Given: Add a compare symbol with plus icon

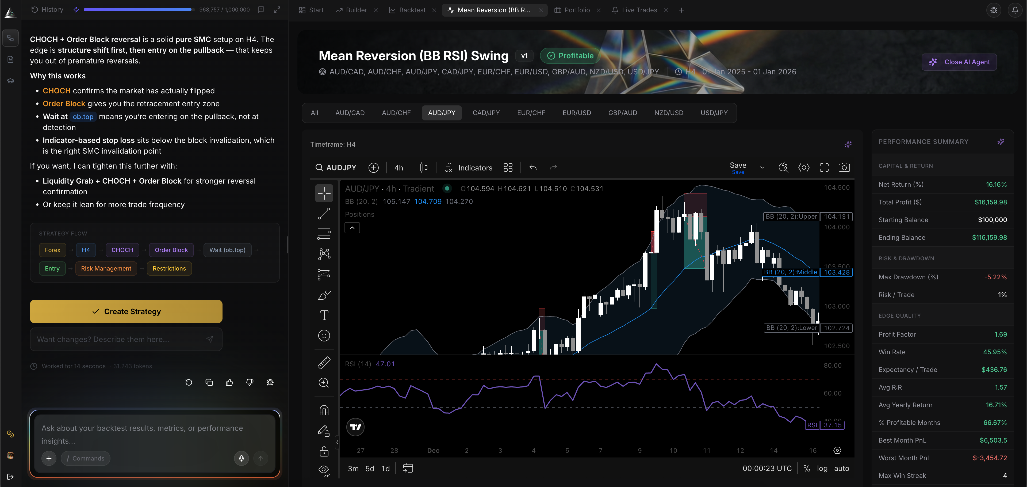Looking at the screenshot, I should pyautogui.click(x=374, y=168).
